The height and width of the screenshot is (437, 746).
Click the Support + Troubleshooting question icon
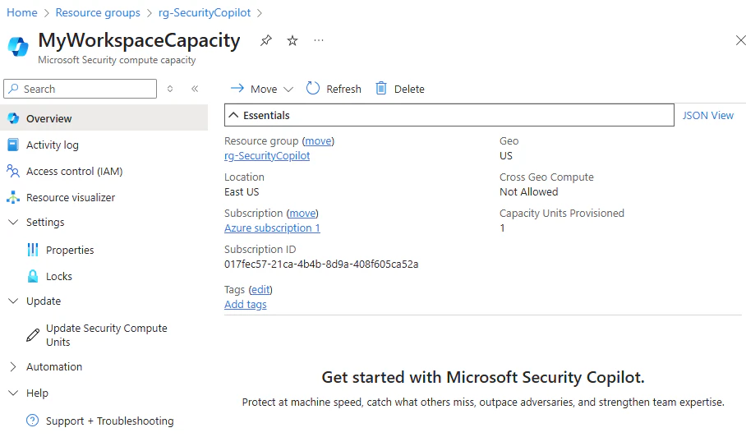(x=32, y=421)
